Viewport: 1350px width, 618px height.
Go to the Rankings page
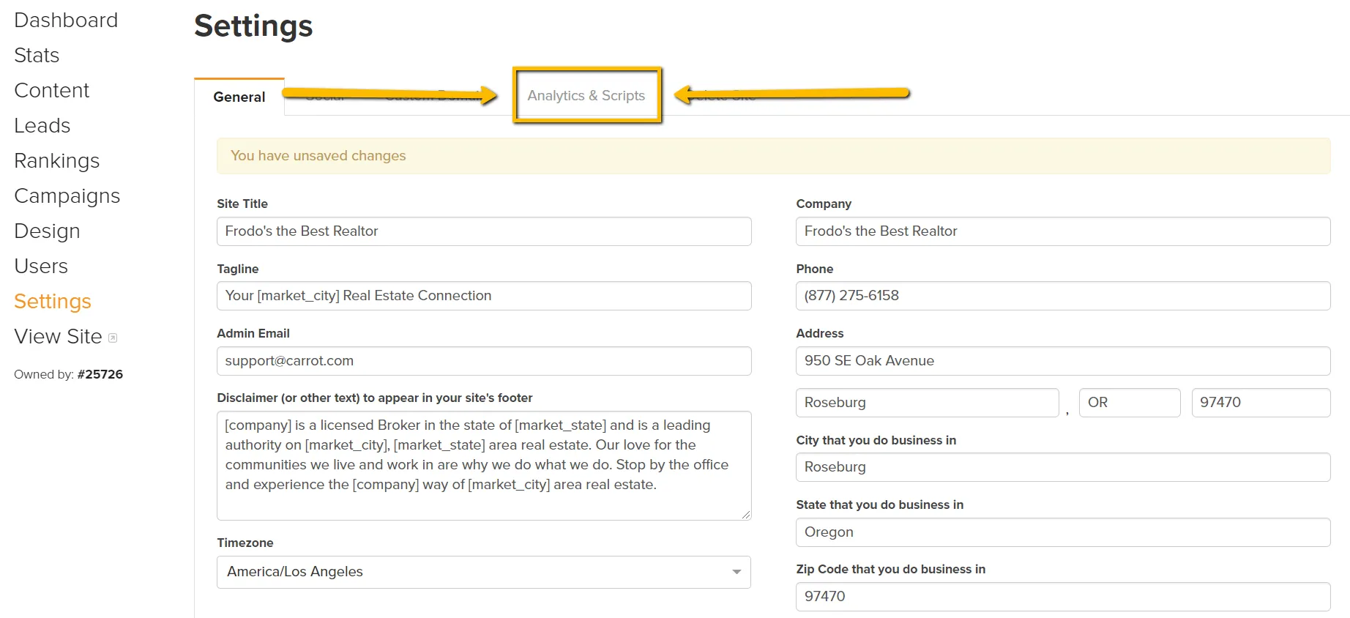pyautogui.click(x=56, y=161)
